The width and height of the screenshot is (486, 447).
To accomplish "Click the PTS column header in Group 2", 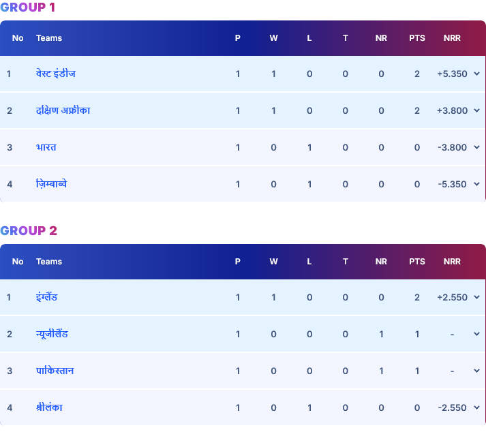I will point(417,262).
